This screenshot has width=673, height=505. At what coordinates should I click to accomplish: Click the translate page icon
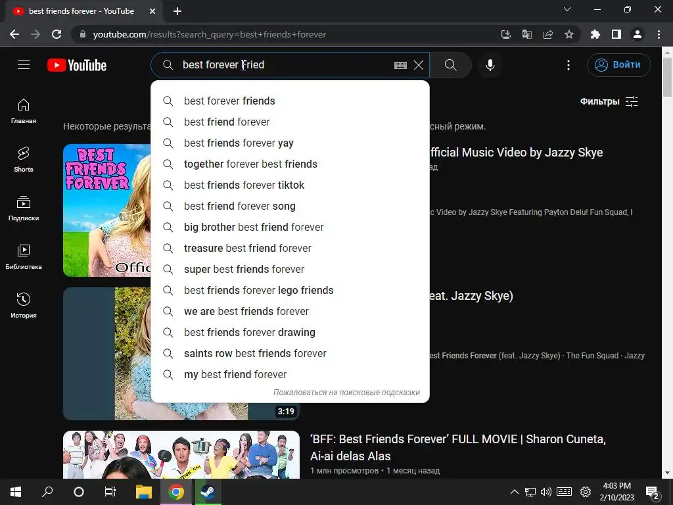pyautogui.click(x=527, y=34)
